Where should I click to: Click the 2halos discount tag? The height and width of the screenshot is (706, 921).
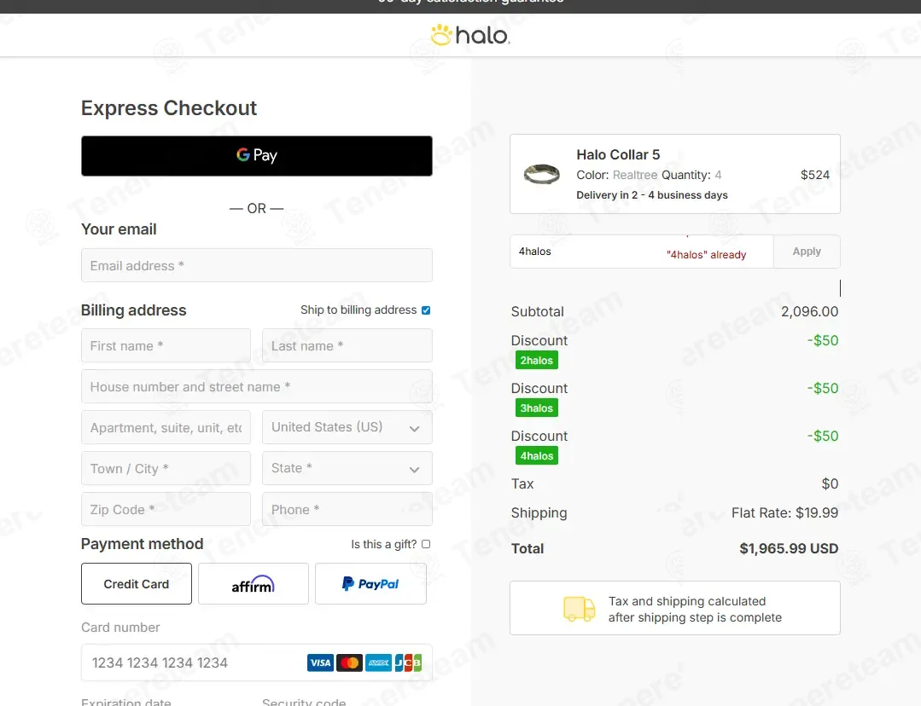point(536,361)
